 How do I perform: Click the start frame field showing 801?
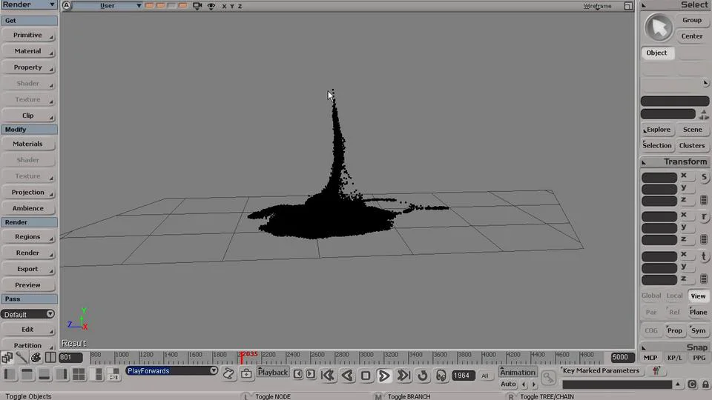71,357
